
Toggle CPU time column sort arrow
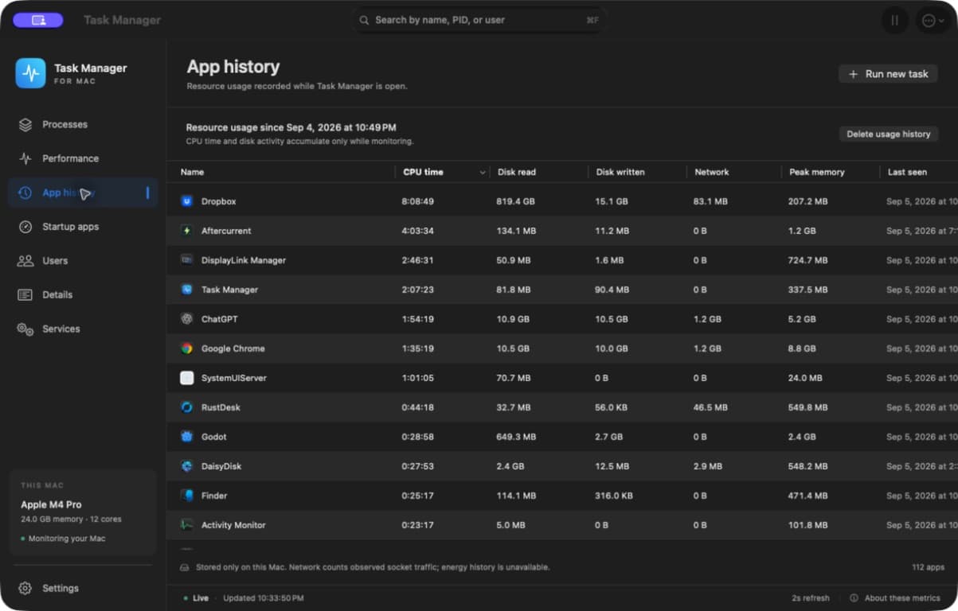coord(482,173)
